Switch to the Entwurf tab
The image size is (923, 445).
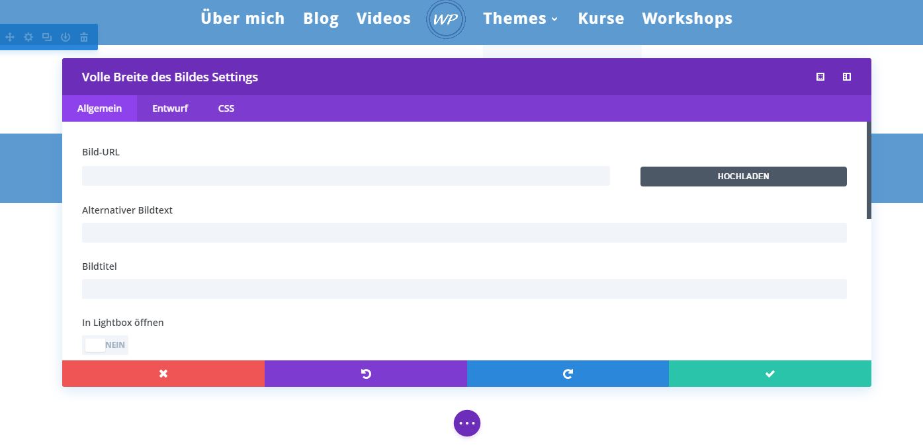(170, 108)
